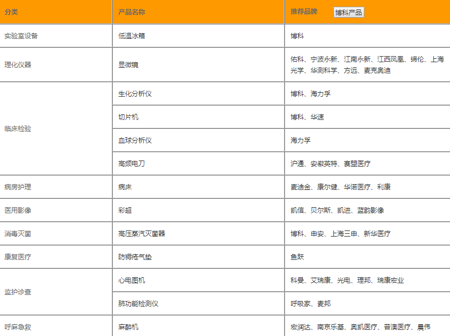The height and width of the screenshot is (336, 450).
Task: Select the 产品名称 column header
Action: click(198, 12)
